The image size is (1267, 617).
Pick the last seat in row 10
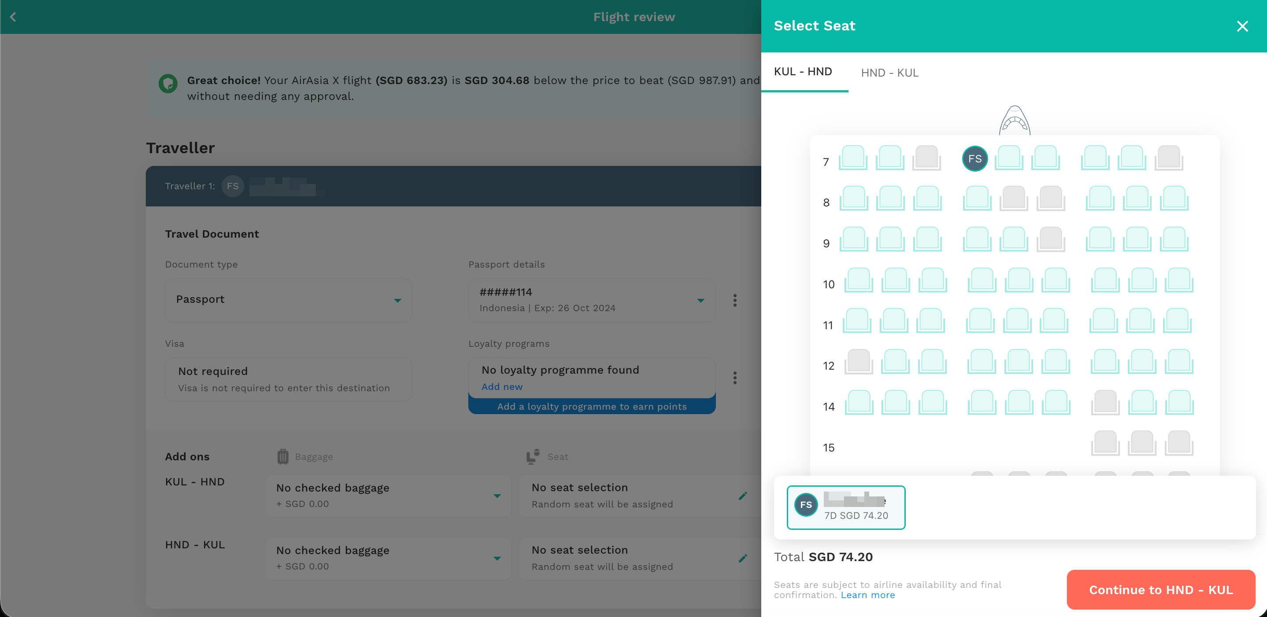[1179, 279]
